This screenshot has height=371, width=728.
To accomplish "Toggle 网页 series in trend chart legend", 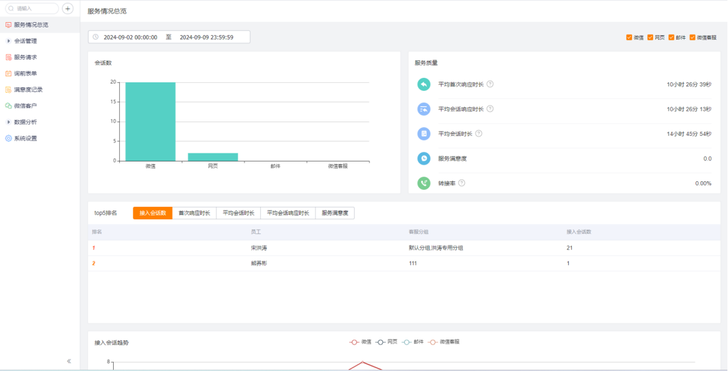I will tap(387, 342).
